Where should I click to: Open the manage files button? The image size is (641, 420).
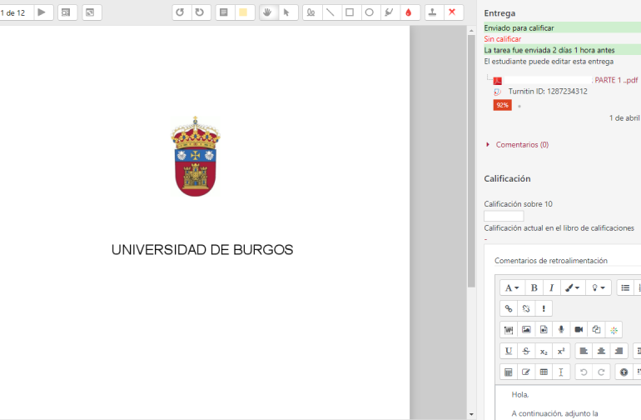596,329
